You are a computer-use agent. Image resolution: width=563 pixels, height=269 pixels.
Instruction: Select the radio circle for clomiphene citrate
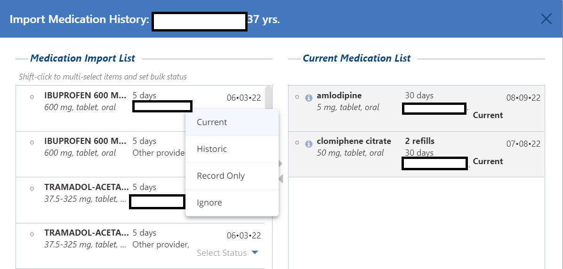tap(297, 143)
